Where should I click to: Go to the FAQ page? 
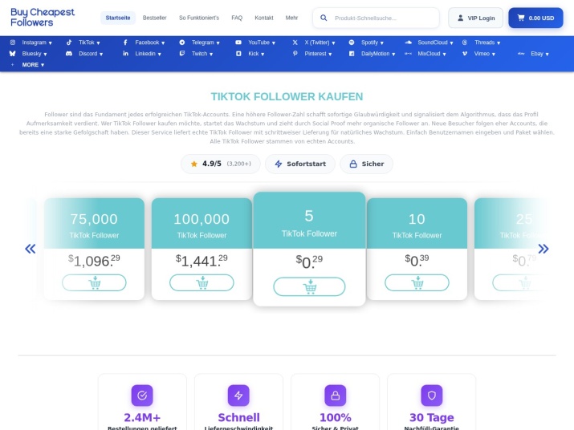tap(237, 18)
